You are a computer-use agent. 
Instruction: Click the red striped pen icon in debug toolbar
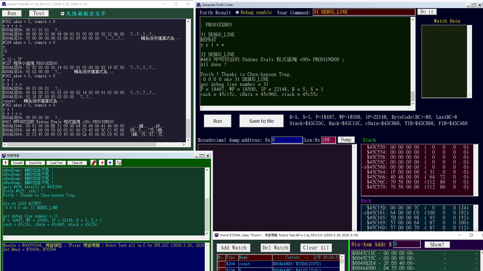click(x=93, y=163)
